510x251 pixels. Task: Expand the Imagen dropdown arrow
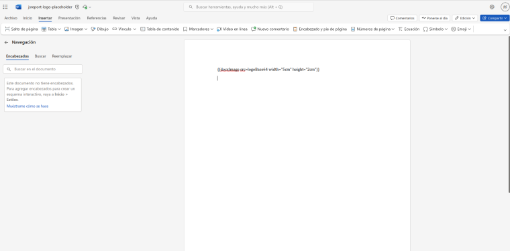click(86, 29)
